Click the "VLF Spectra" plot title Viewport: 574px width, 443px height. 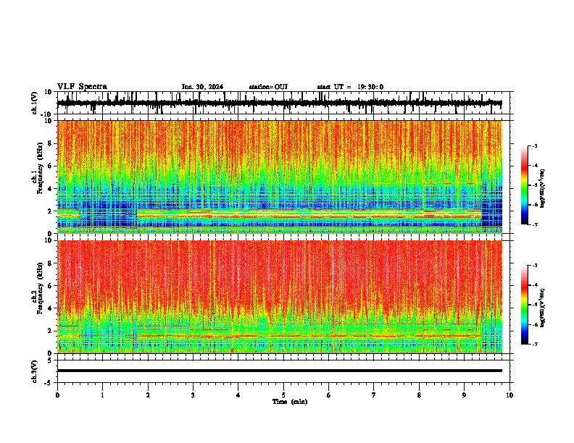tap(82, 87)
